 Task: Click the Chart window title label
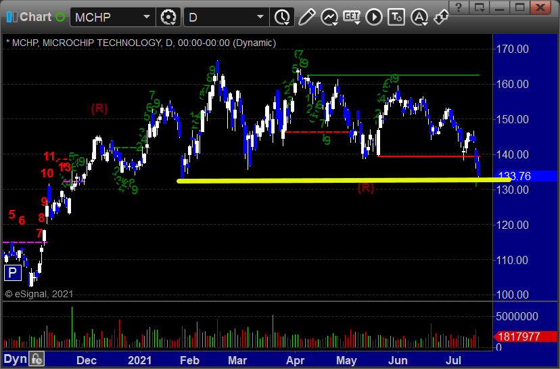[x=36, y=17]
